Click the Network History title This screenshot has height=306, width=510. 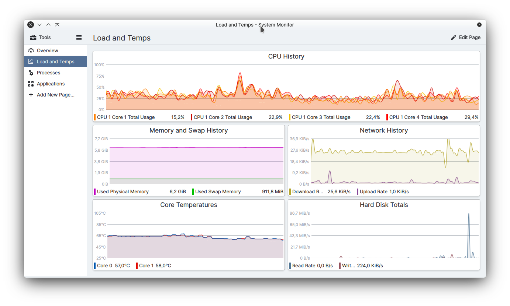pyautogui.click(x=384, y=130)
